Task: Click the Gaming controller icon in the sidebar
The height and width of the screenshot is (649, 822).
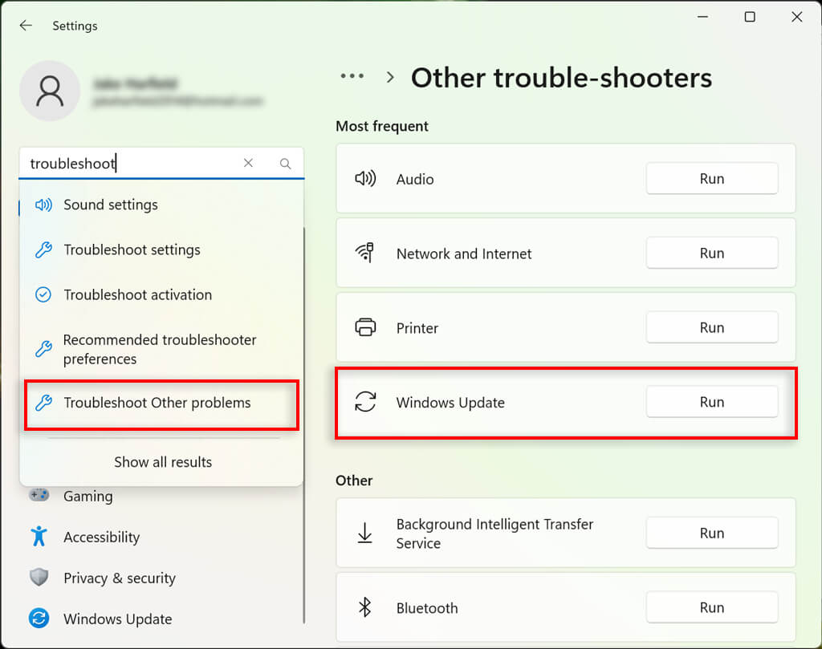Action: [39, 494]
